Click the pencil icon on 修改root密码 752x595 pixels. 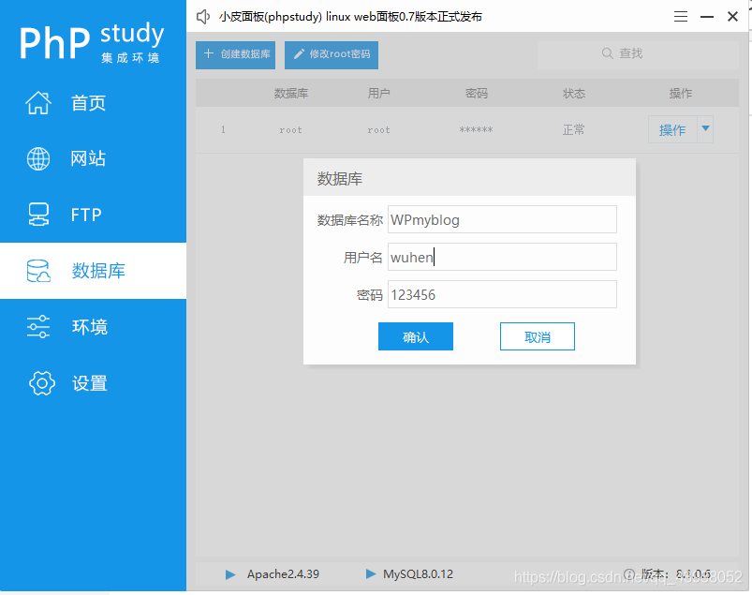click(x=299, y=54)
